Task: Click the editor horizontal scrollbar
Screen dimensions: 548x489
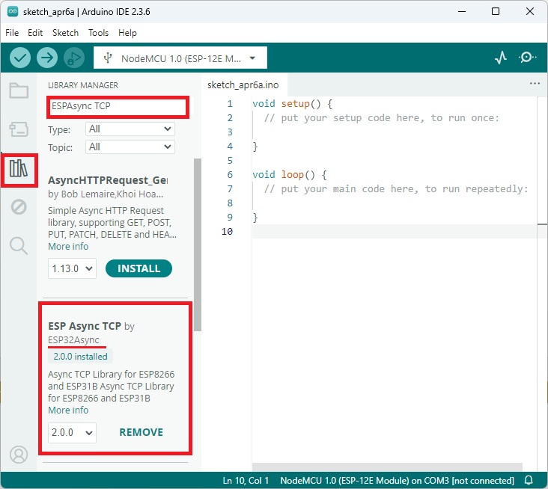Action: click(387, 467)
